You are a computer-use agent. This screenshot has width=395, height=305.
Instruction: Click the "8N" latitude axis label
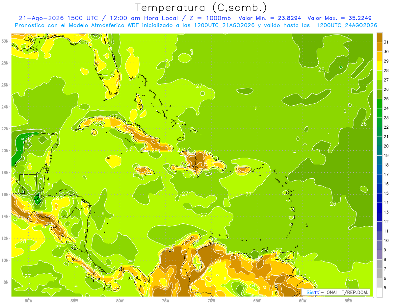pyautogui.click(x=6, y=282)
